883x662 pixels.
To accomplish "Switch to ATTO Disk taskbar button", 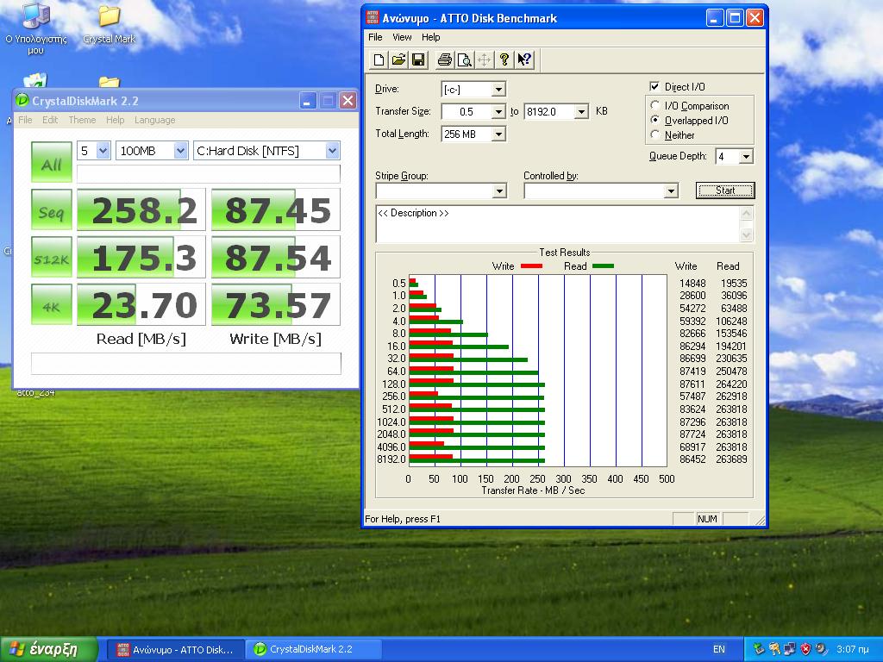I will pos(174,650).
